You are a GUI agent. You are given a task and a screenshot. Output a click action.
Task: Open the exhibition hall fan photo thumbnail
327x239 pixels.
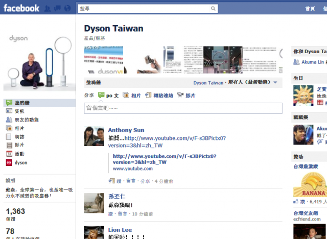pos(223,60)
